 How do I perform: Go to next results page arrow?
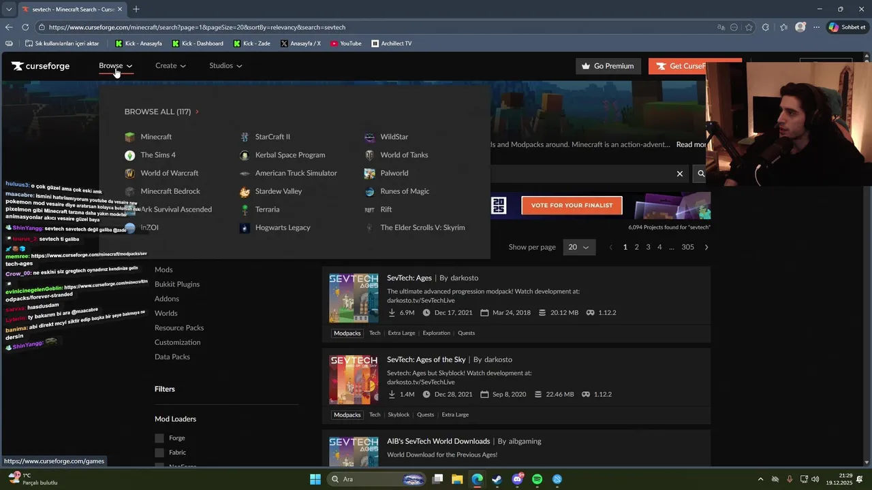click(x=706, y=247)
